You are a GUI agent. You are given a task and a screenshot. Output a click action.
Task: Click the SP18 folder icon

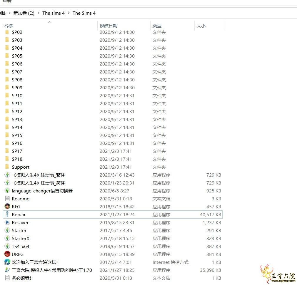[7, 159]
